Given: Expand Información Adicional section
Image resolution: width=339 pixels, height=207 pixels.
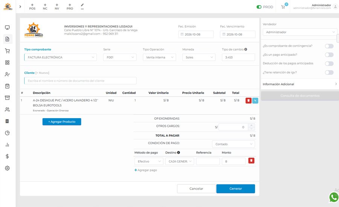Looking at the screenshot, I should pyautogui.click(x=300, y=84).
